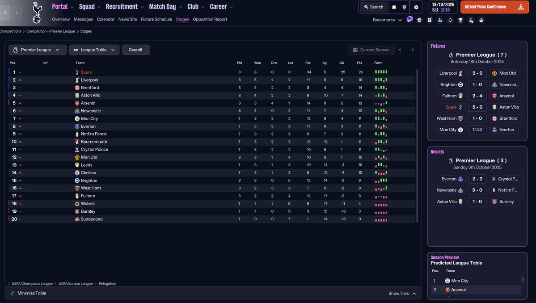Open the Messages tab
Image resolution: width=536 pixels, height=303 pixels.
[x=84, y=20]
